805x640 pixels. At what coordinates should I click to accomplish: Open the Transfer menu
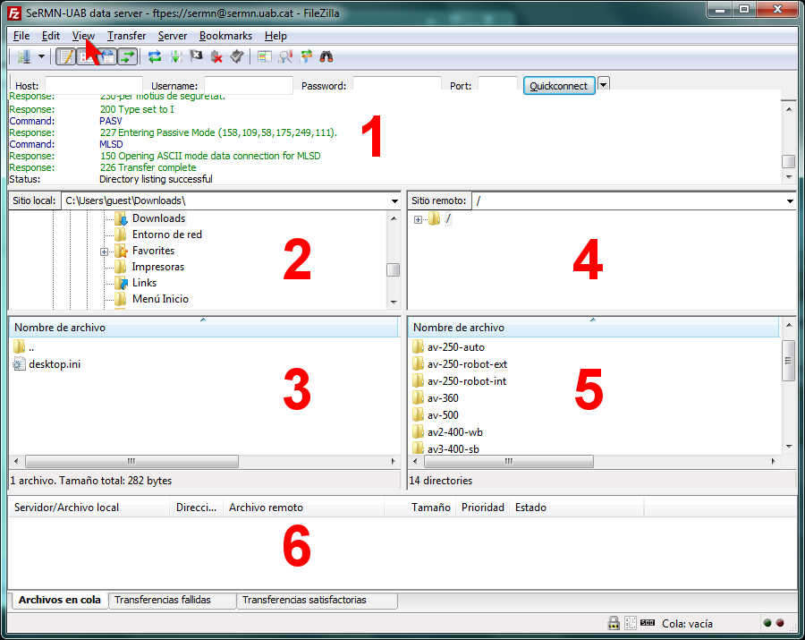[x=126, y=36]
